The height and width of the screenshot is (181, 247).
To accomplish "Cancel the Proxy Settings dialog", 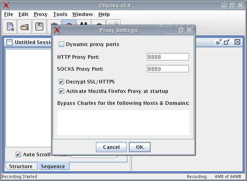I will click(111, 147).
